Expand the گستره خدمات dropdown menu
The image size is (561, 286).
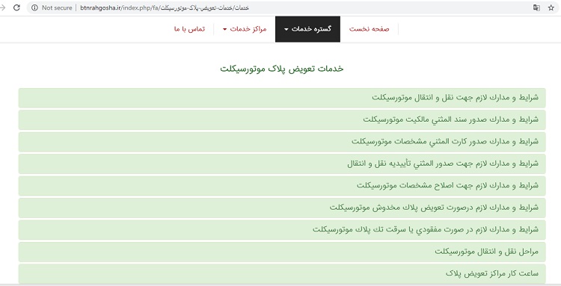307,29
